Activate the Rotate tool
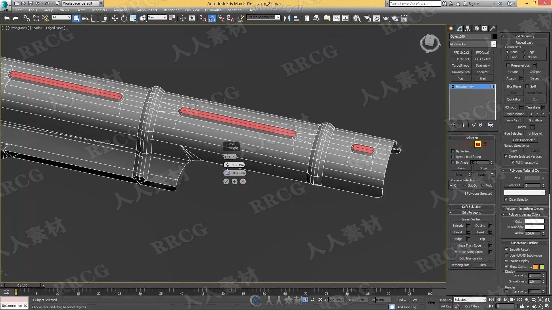Viewport: 552px width, 310px height. click(124, 19)
